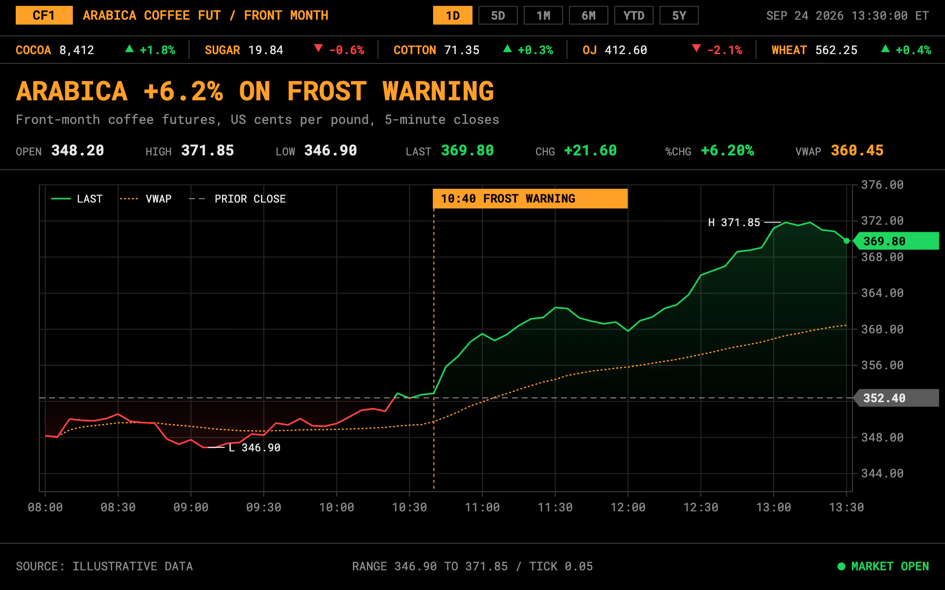The image size is (945, 590).
Task: Select the OJ ticker symbol
Action: (x=590, y=50)
